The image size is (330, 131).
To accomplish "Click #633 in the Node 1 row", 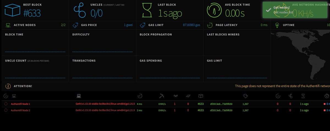I will (x=201, y=104).
